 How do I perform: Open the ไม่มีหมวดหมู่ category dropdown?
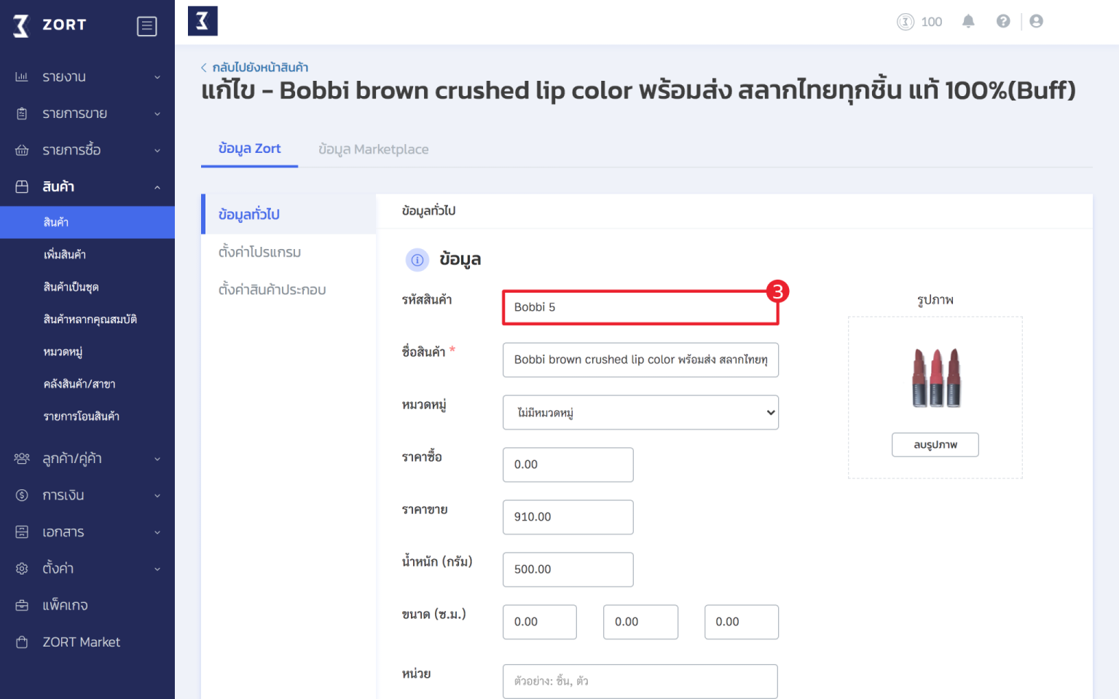tap(640, 412)
